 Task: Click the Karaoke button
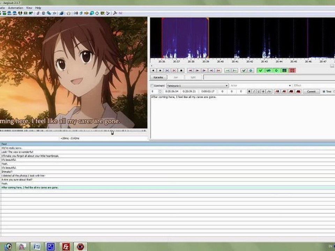click(x=158, y=77)
